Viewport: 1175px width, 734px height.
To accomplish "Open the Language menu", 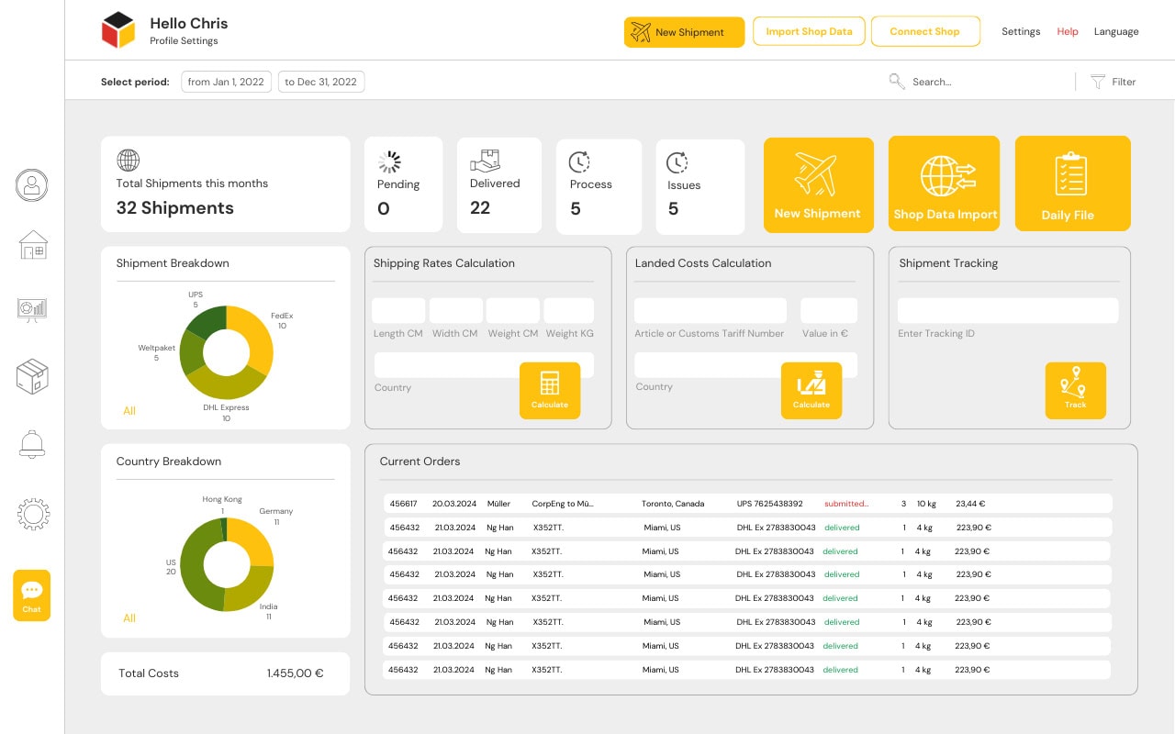I will [x=1115, y=32].
